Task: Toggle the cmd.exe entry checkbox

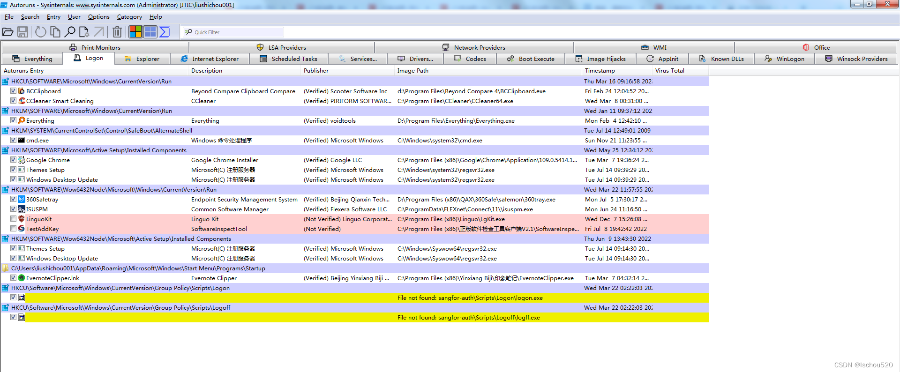Action: (13, 140)
